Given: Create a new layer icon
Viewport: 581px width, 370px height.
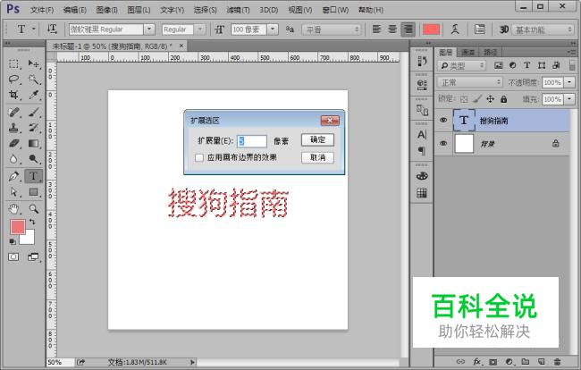Looking at the screenshot, I should click(542, 361).
